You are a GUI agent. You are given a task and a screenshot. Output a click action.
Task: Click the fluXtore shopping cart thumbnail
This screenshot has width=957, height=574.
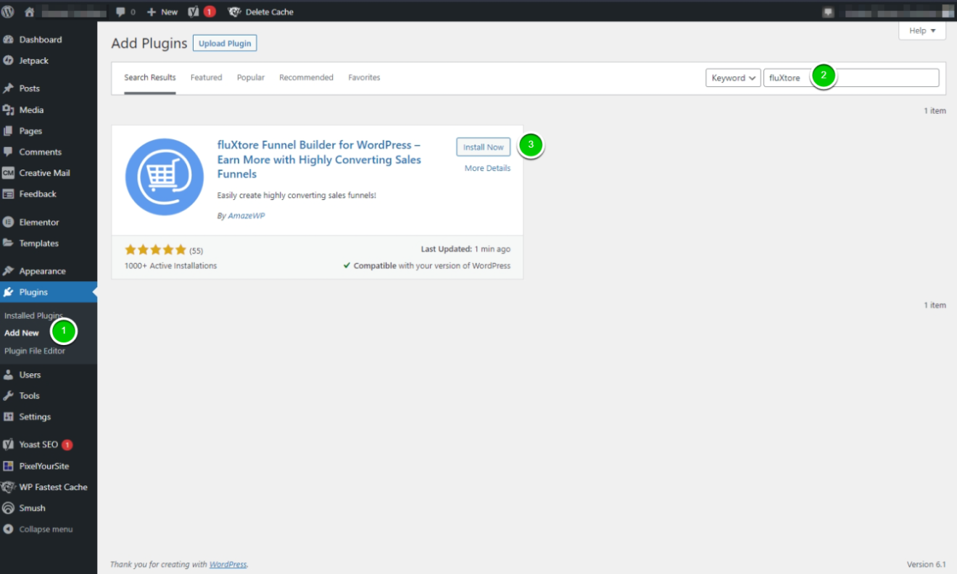[x=163, y=176]
